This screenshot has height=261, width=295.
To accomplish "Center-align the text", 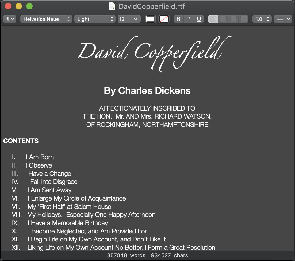I will coord(223,19).
